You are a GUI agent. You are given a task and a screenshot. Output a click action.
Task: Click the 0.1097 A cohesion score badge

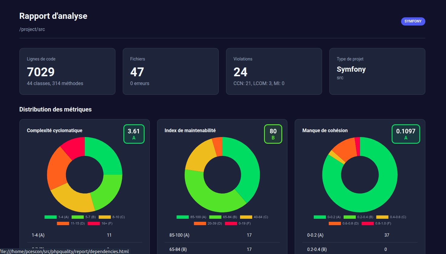tap(406, 134)
